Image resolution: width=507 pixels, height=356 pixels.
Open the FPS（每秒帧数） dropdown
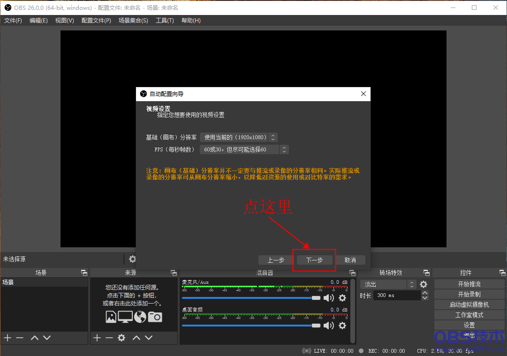click(244, 149)
